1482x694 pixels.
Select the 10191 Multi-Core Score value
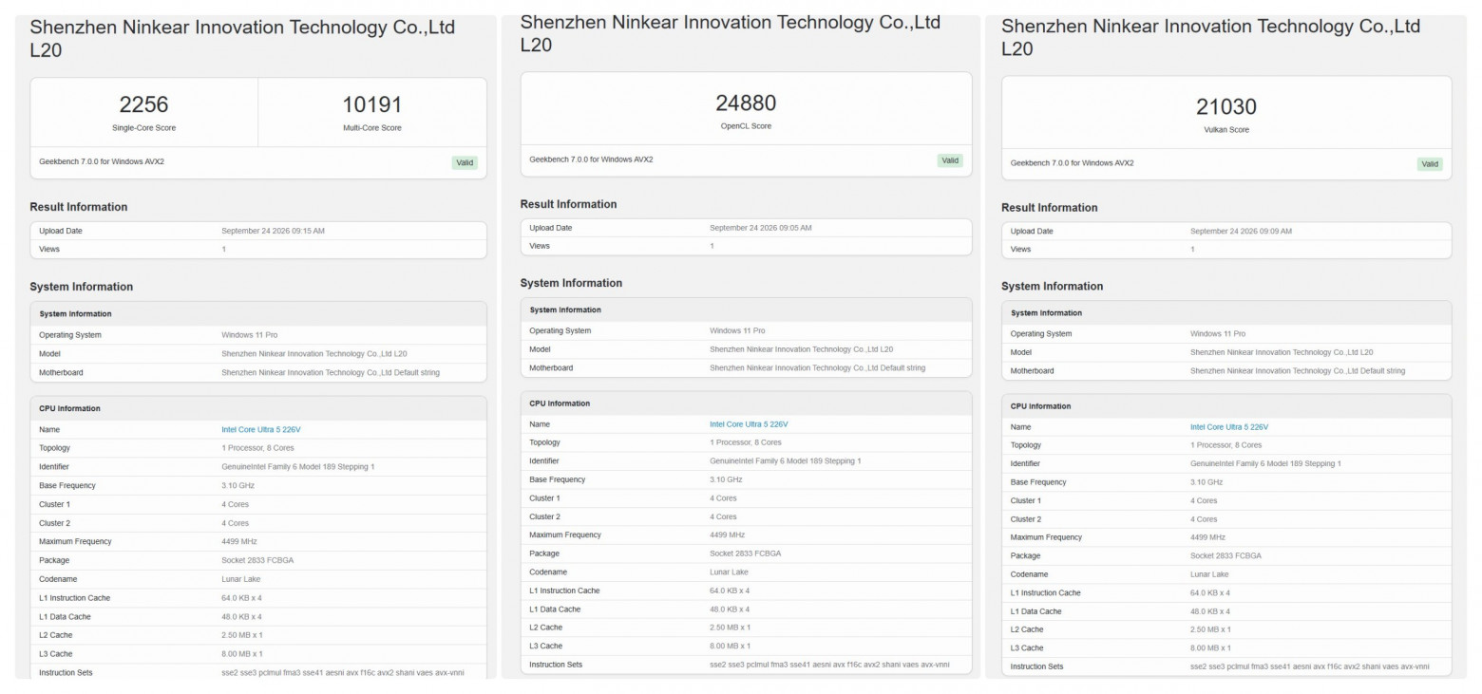pyautogui.click(x=372, y=104)
